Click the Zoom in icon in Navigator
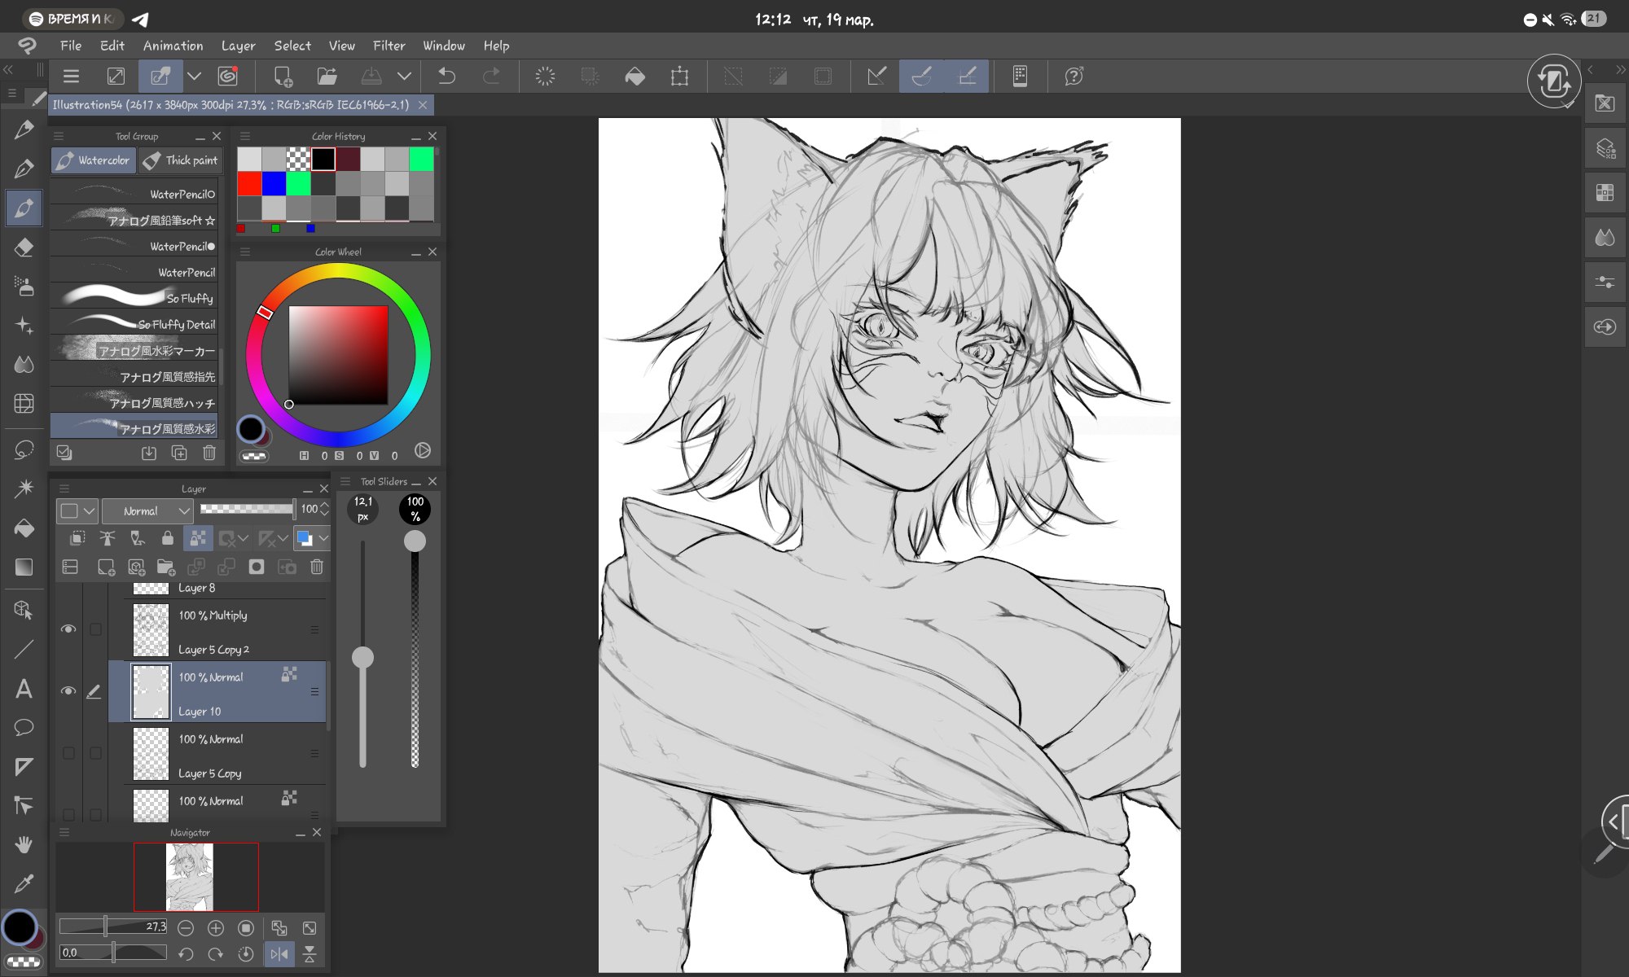 (x=216, y=928)
